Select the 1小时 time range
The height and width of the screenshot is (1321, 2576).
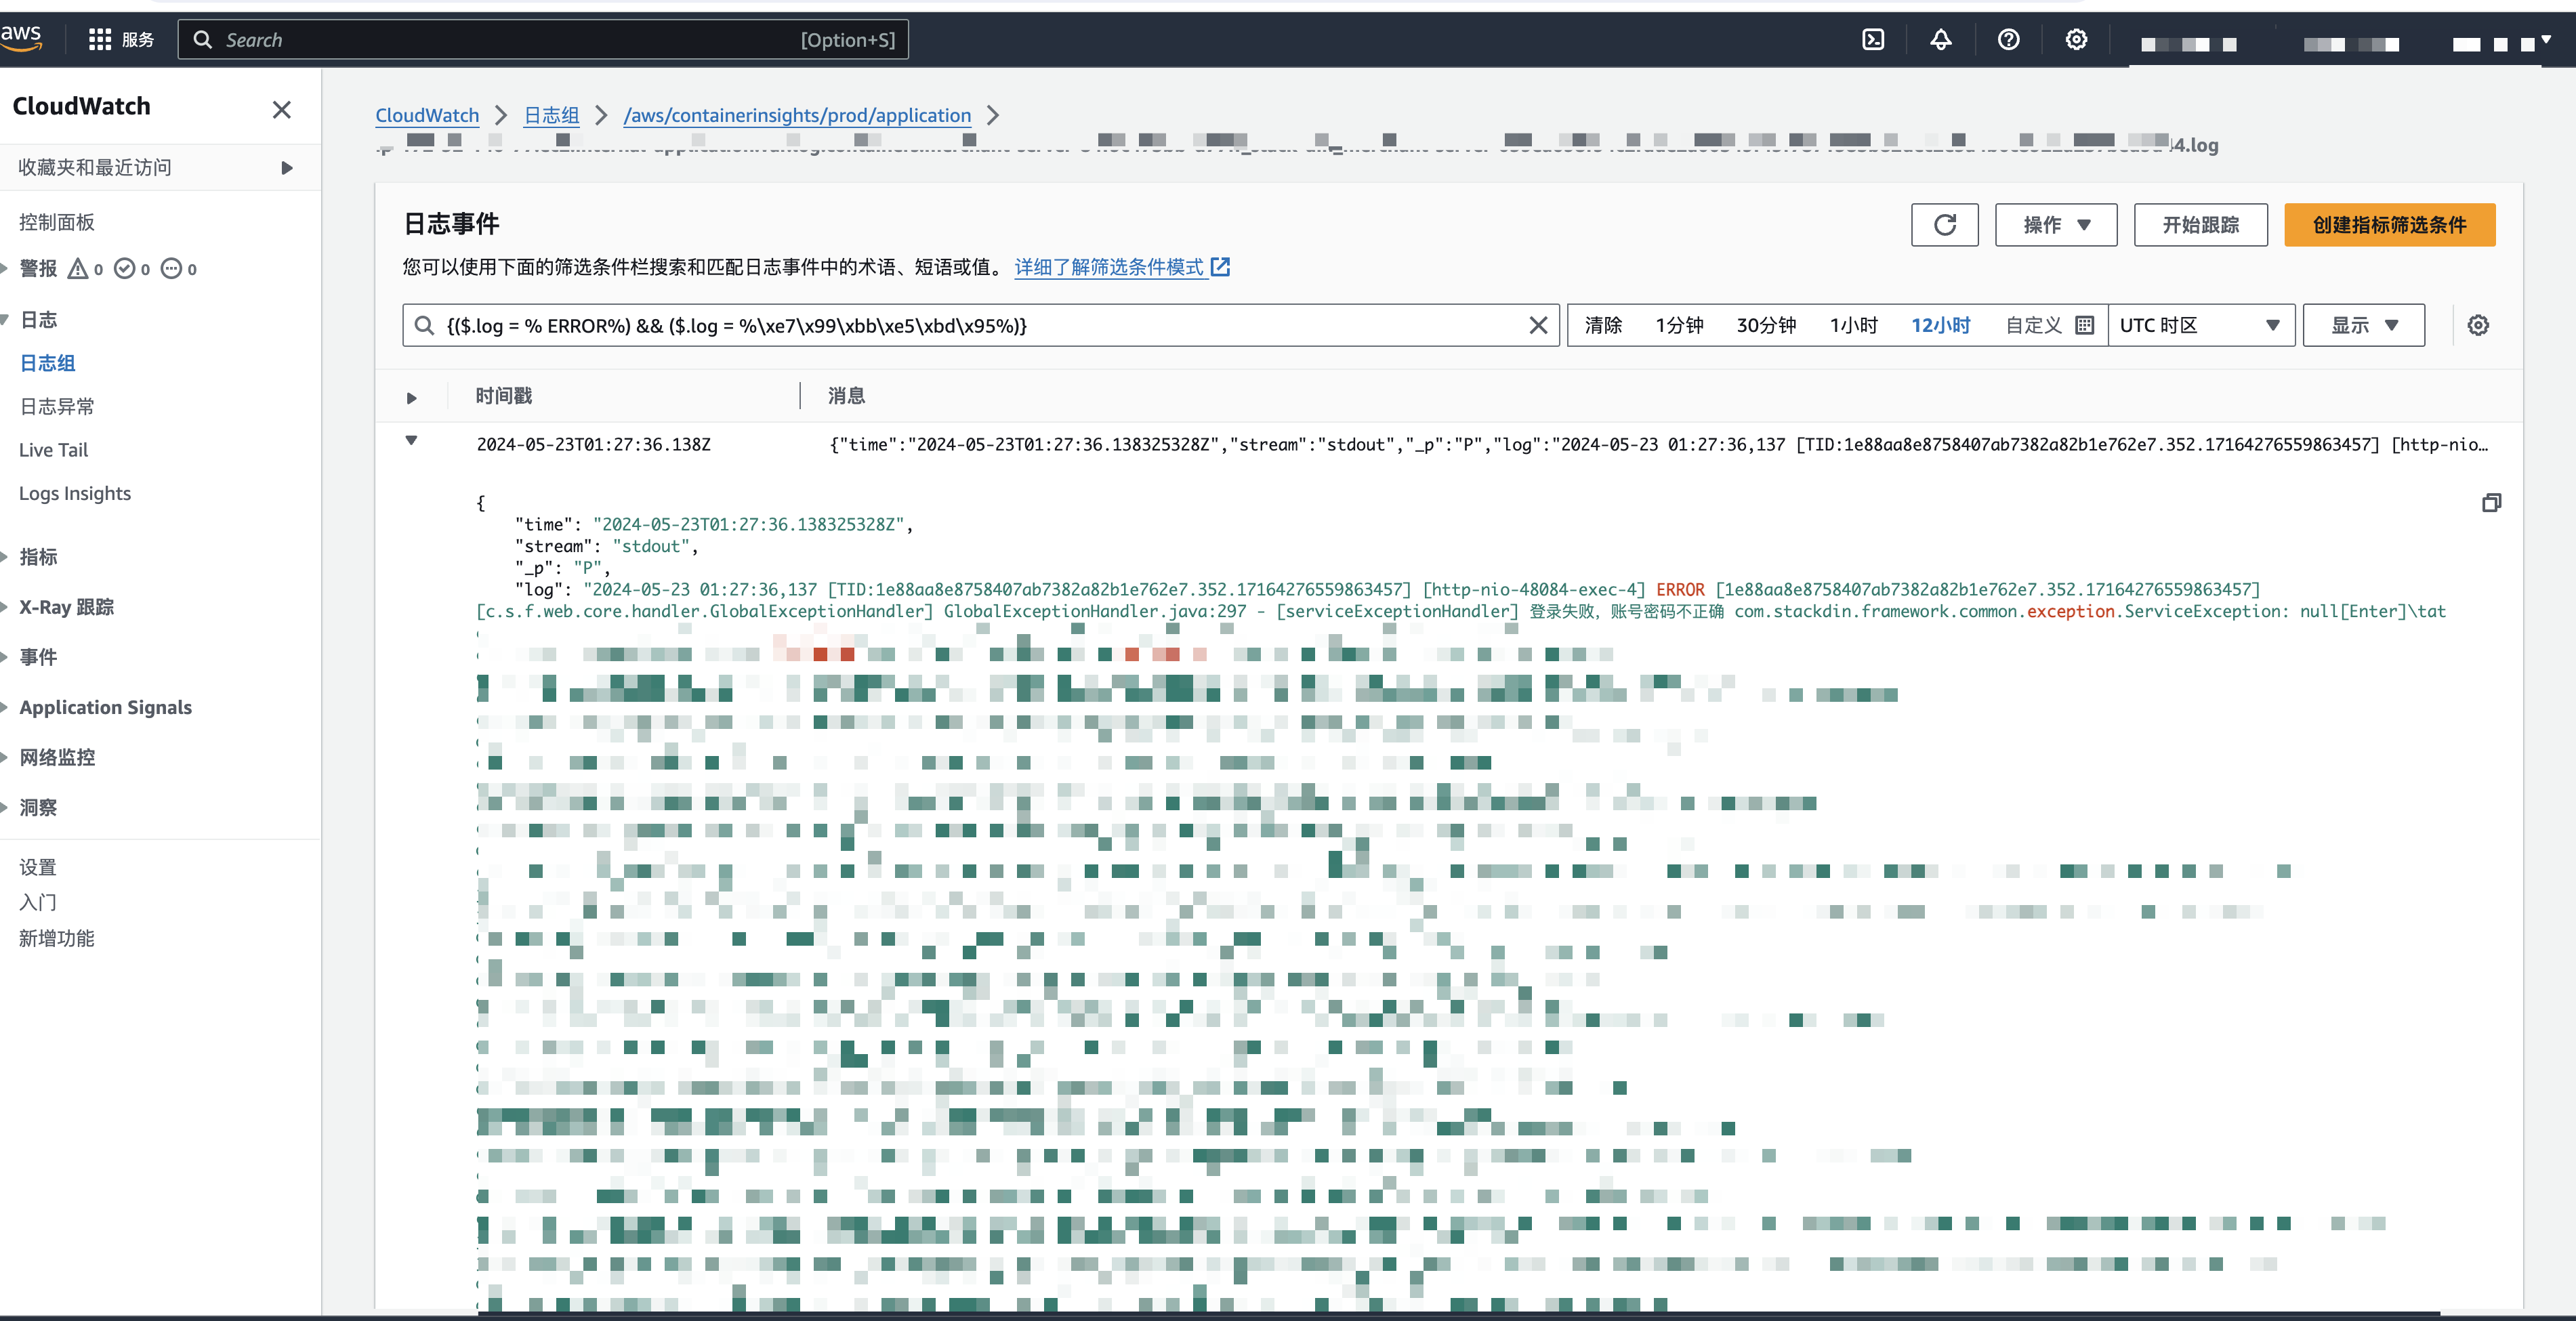(1853, 325)
